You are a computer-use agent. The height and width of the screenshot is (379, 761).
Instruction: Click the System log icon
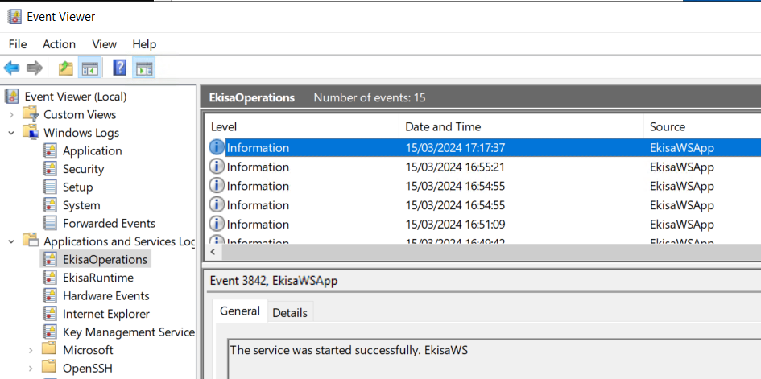click(50, 205)
